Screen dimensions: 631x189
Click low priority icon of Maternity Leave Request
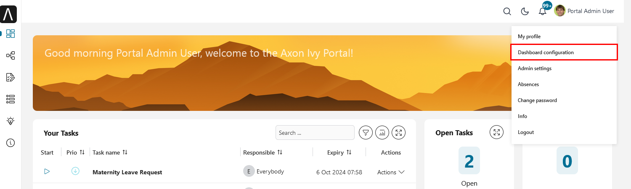(75, 171)
